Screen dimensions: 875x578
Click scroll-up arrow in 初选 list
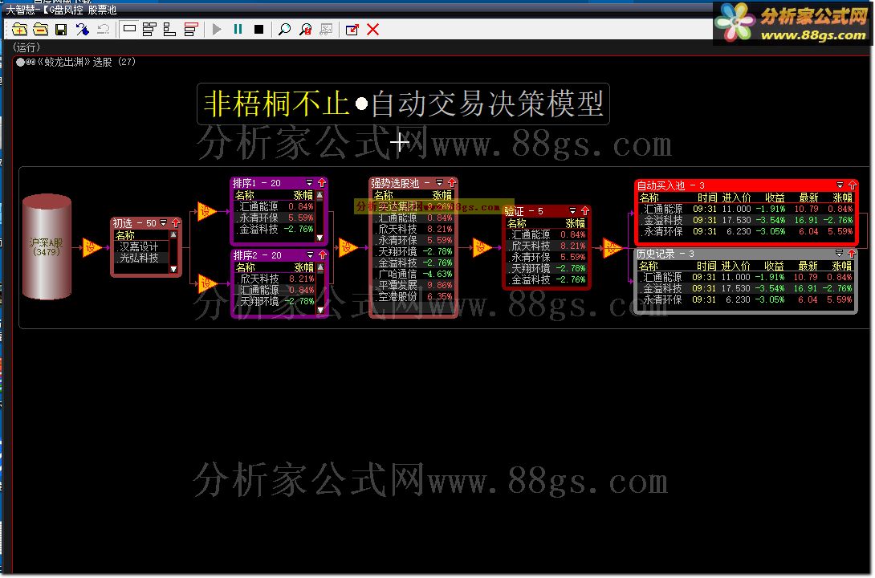(x=173, y=235)
